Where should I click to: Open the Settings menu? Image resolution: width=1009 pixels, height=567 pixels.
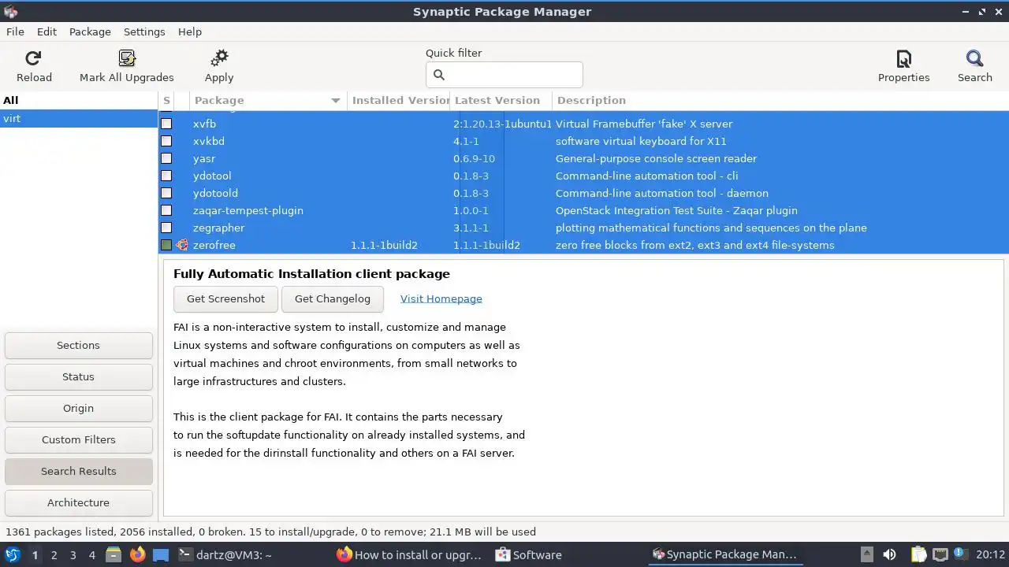[144, 31]
